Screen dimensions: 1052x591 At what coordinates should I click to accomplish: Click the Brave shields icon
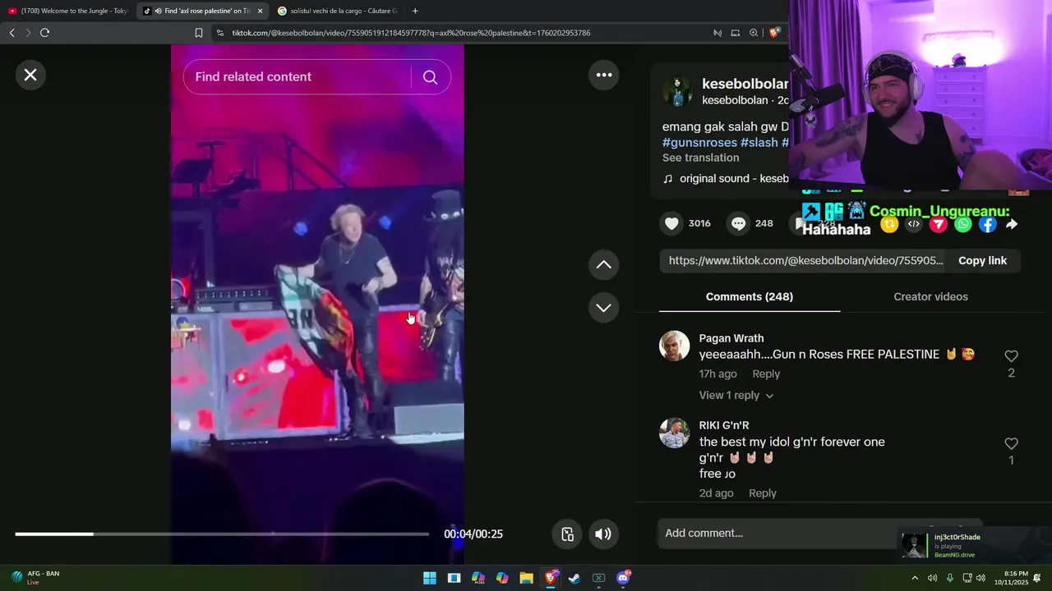point(774,33)
